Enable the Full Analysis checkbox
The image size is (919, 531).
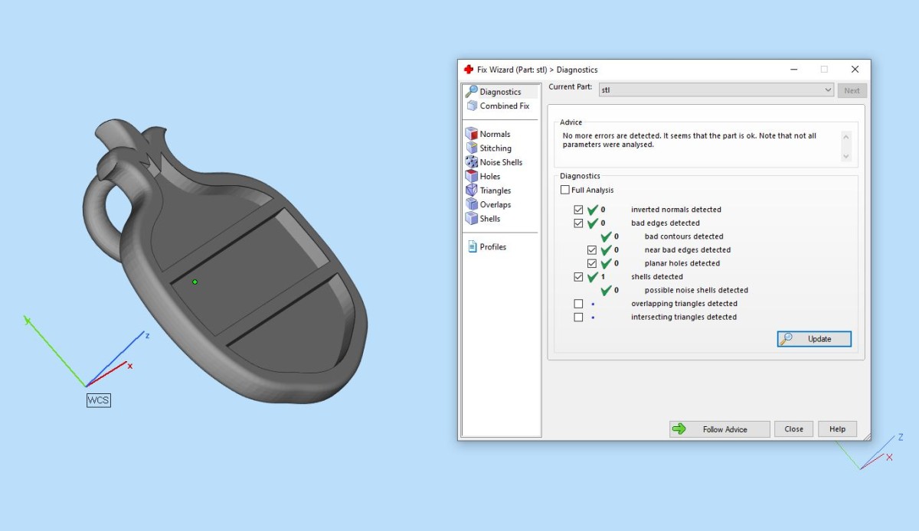point(565,190)
